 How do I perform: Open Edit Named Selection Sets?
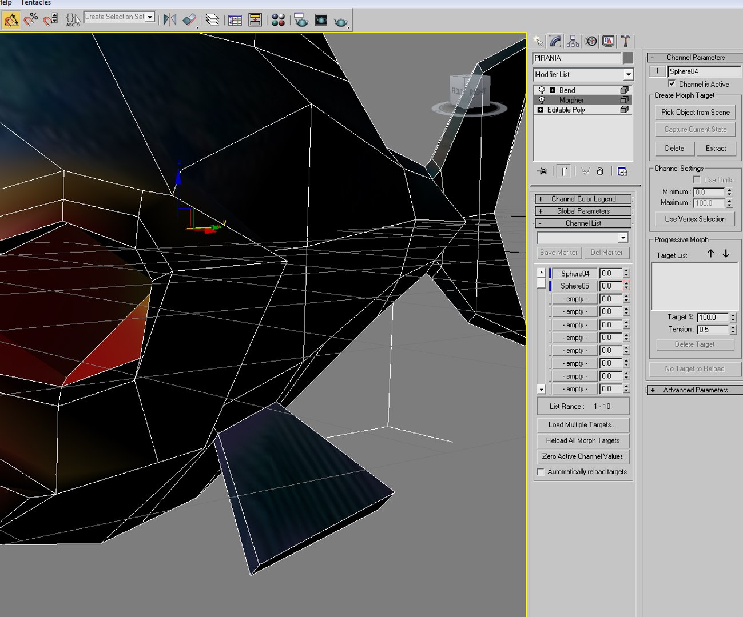coord(73,20)
